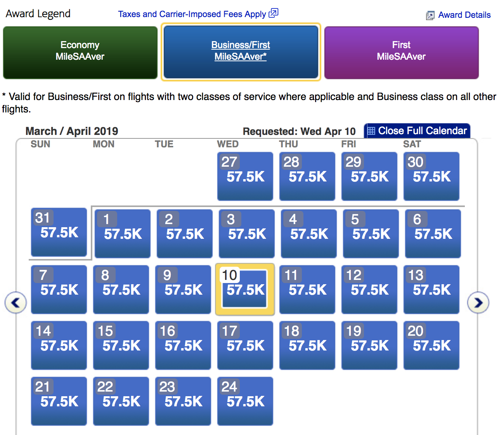Pick March 27 at 57.5K miles
The image size is (499, 435).
[245, 176]
